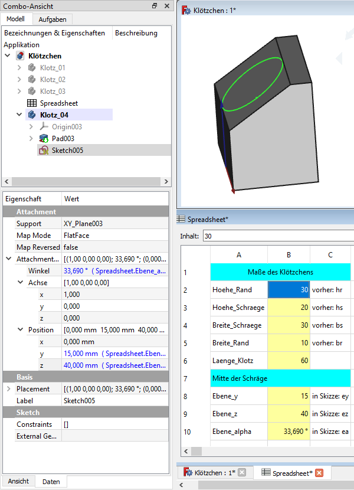
Task: Click the Klötzchen document icon in tree
Action: click(x=21, y=56)
